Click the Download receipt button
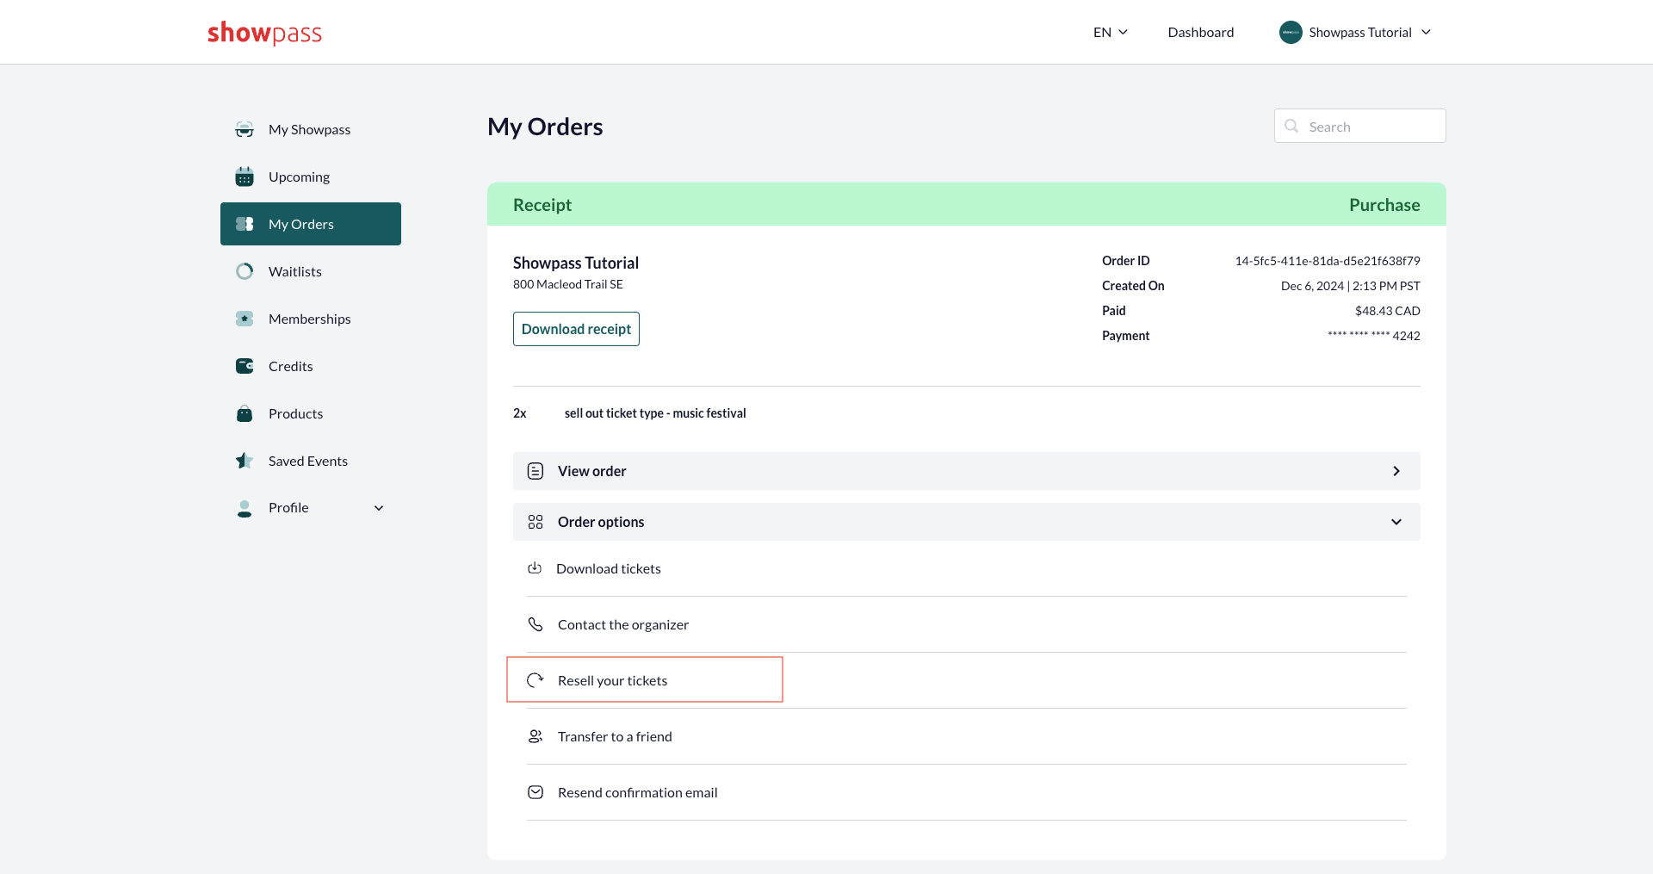 coord(576,329)
